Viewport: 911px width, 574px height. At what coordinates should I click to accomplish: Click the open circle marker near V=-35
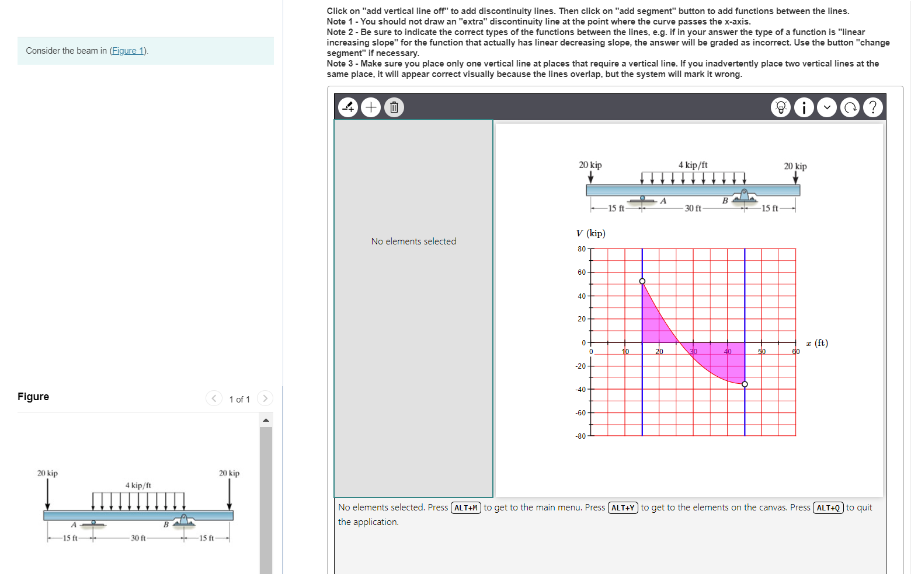click(745, 384)
